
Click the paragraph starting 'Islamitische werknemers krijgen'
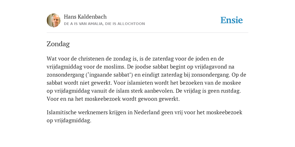coord(145,117)
